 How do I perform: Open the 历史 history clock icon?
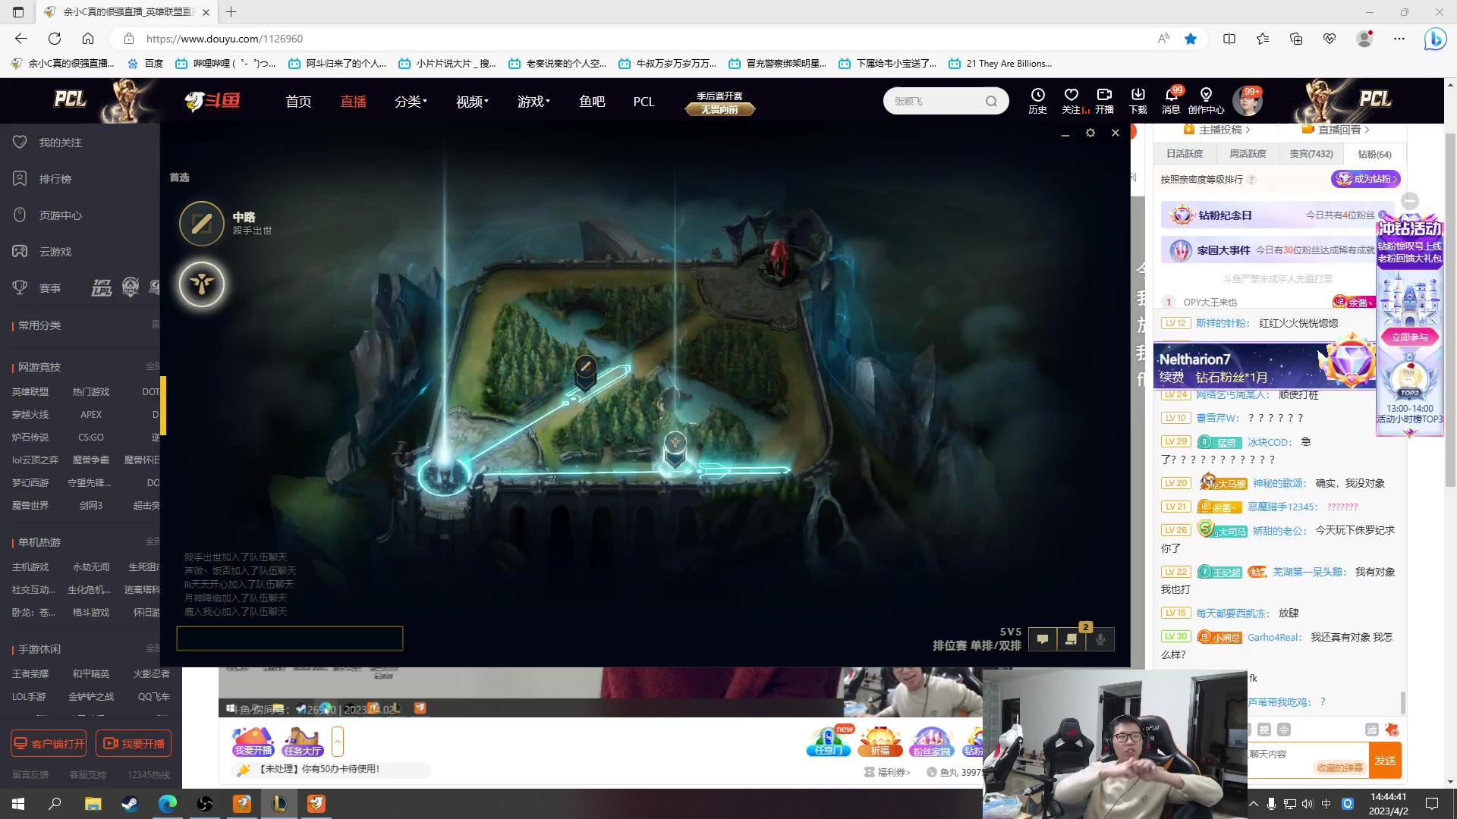pos(1037,96)
